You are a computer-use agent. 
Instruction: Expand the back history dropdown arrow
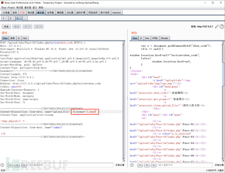[30, 26]
